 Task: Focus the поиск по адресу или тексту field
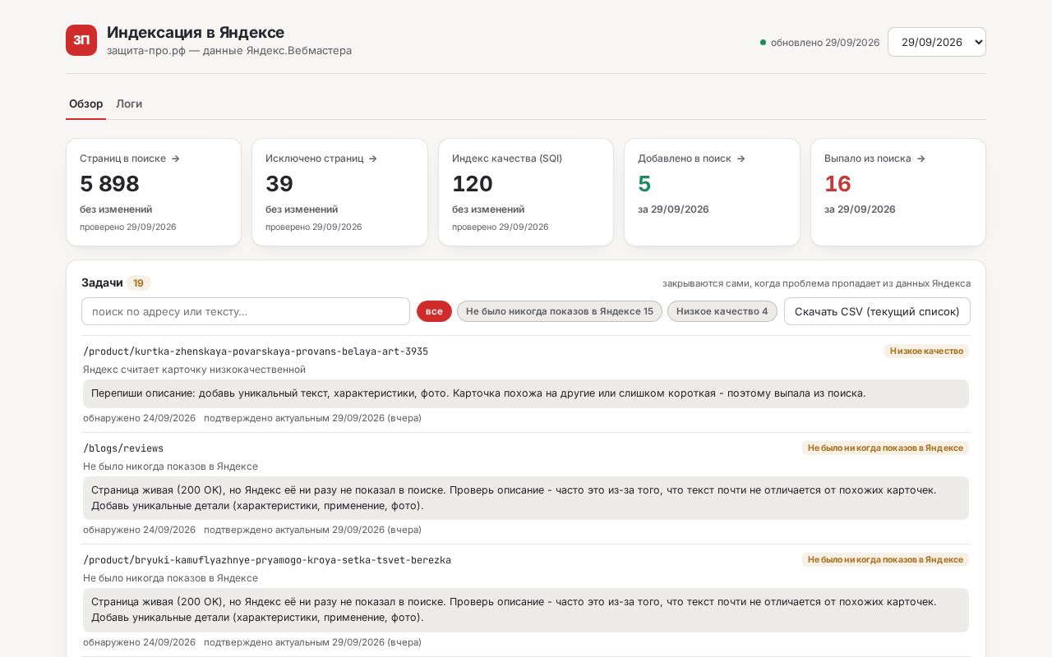tap(246, 311)
